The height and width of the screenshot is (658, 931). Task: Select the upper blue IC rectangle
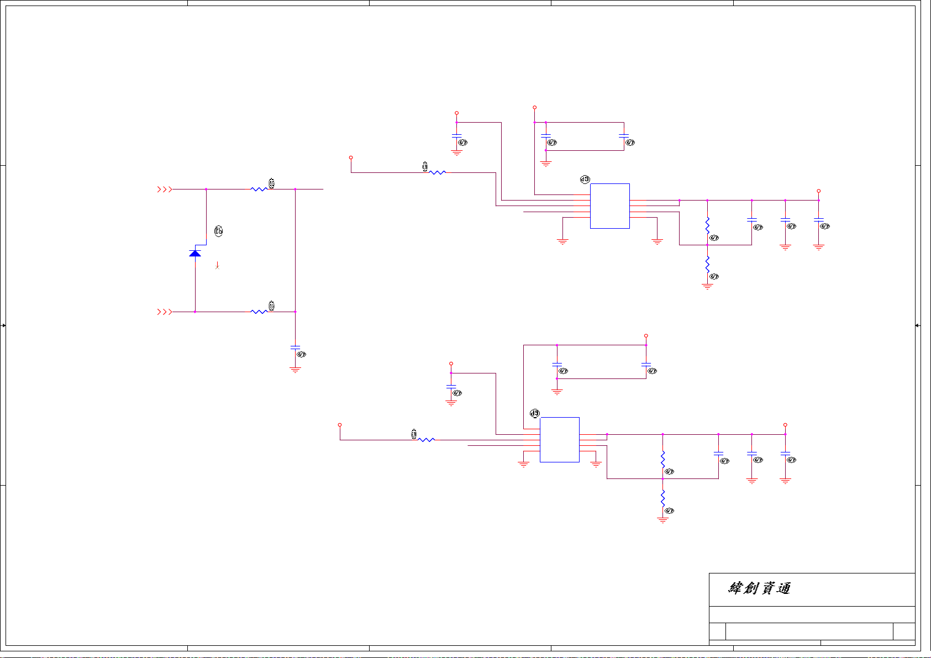pos(610,206)
